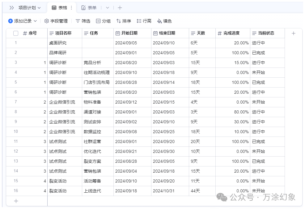The height and width of the screenshot is (209, 305).
Task: Click the # icon on 完成进度 header
Action: click(x=220, y=33)
